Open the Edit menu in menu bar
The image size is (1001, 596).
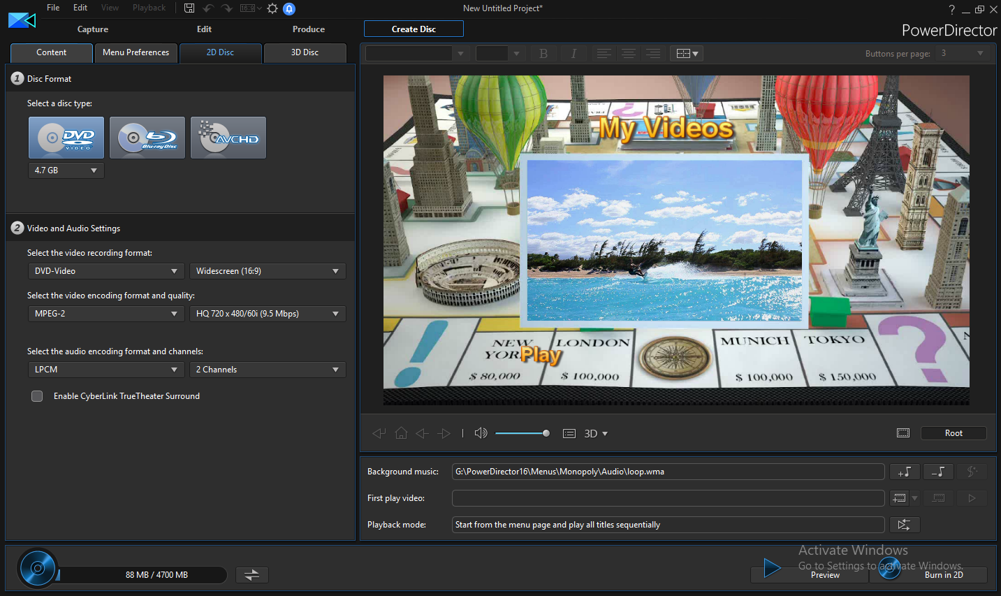pos(80,8)
